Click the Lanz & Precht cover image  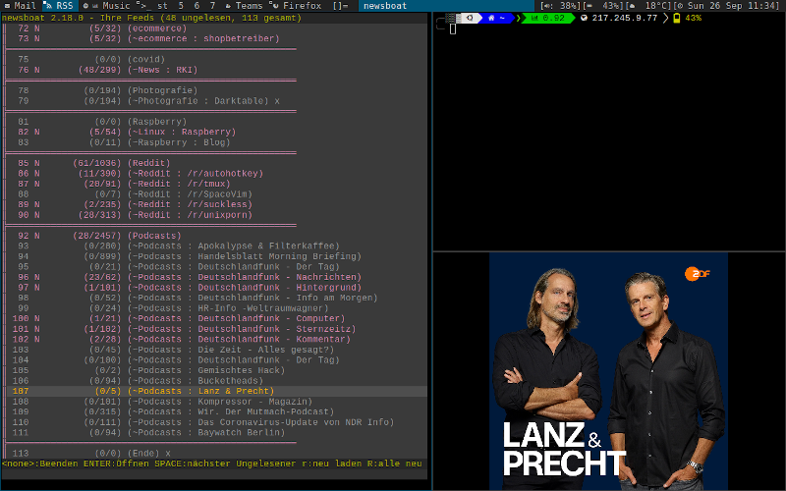[x=608, y=371]
